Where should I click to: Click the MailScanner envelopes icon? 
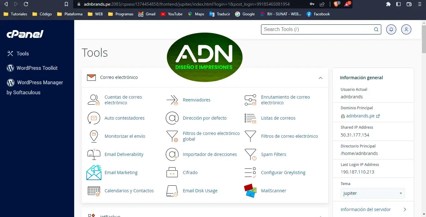[x=250, y=191]
